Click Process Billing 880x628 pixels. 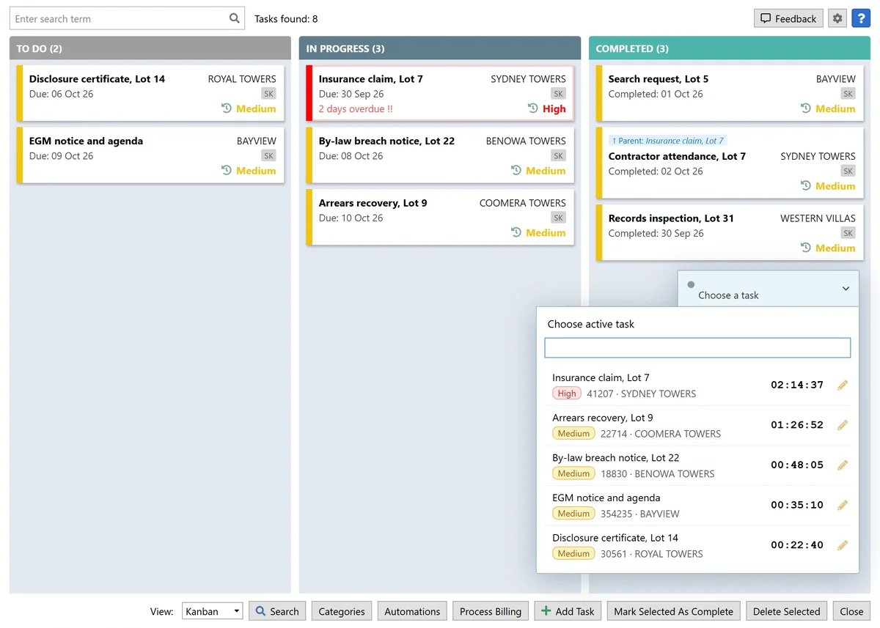491,611
